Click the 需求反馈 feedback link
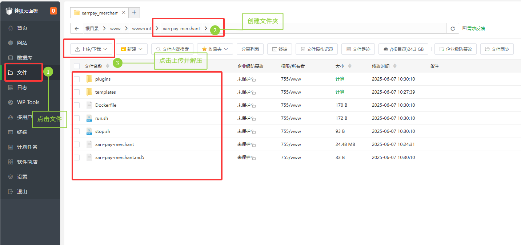 (473, 28)
